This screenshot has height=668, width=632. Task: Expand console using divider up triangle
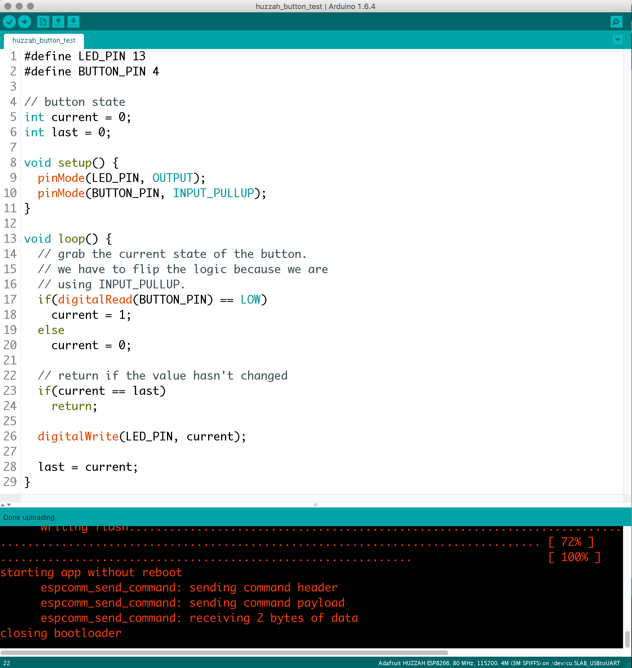pos(3,505)
